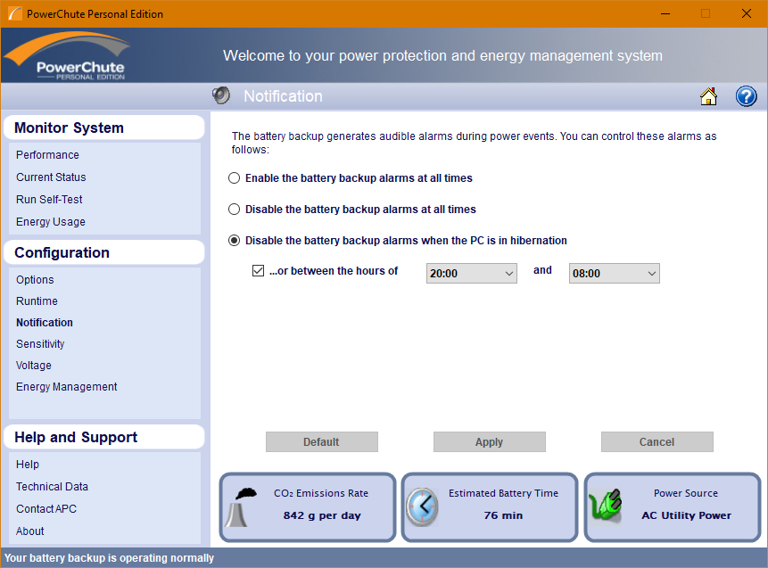Open the Runtime configuration page
This screenshot has width=768, height=568.
(x=37, y=301)
